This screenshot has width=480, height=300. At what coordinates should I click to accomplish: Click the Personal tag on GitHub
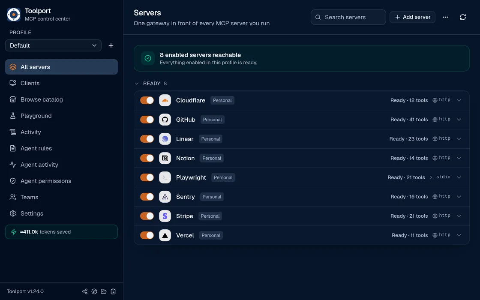213,120
